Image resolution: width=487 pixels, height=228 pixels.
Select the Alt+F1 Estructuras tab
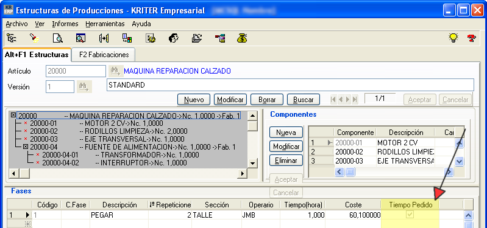tap(37, 55)
